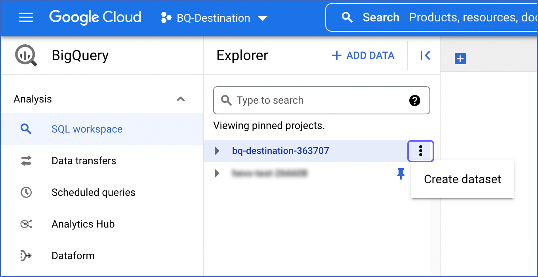Unpin the second project using pin icon

pos(401,173)
